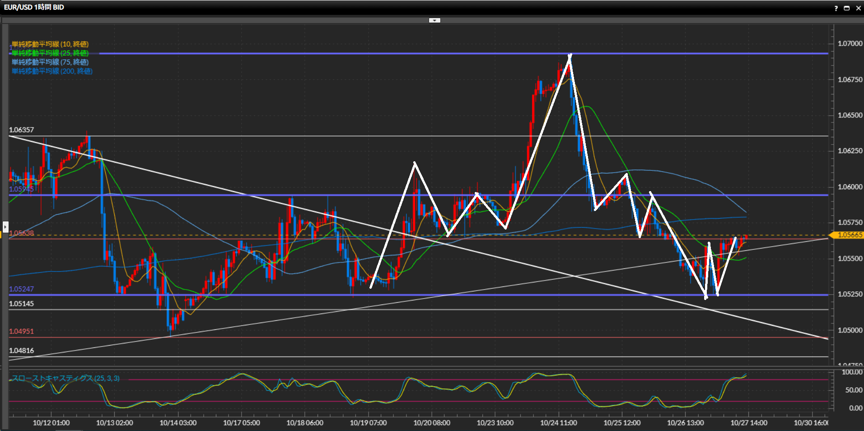The image size is (864, 431).
Task: Click the help question mark icon
Action: click(x=836, y=8)
